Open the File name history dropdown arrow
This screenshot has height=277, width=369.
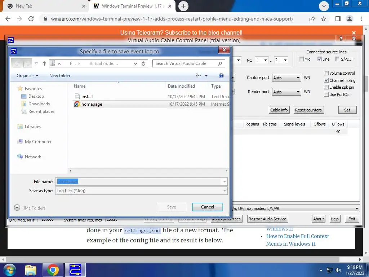pos(224,182)
